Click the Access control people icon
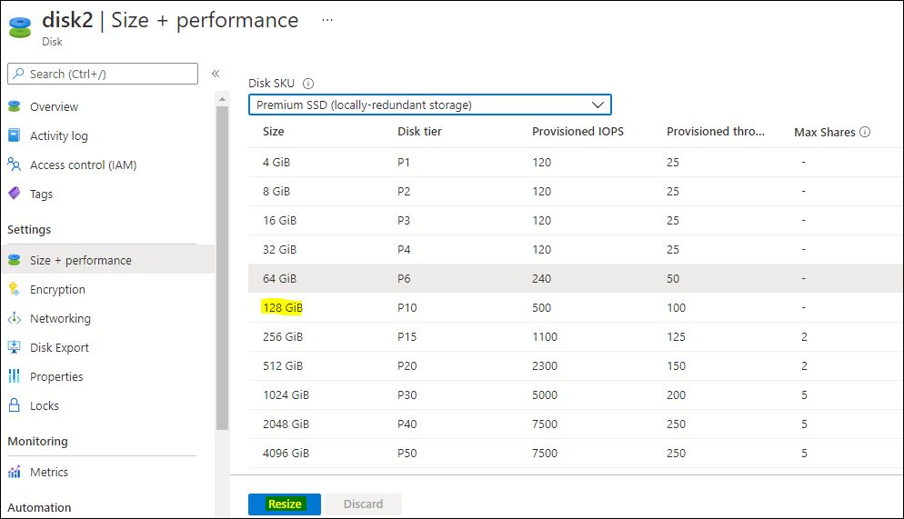Screen dimensions: 904x519 point(15,165)
